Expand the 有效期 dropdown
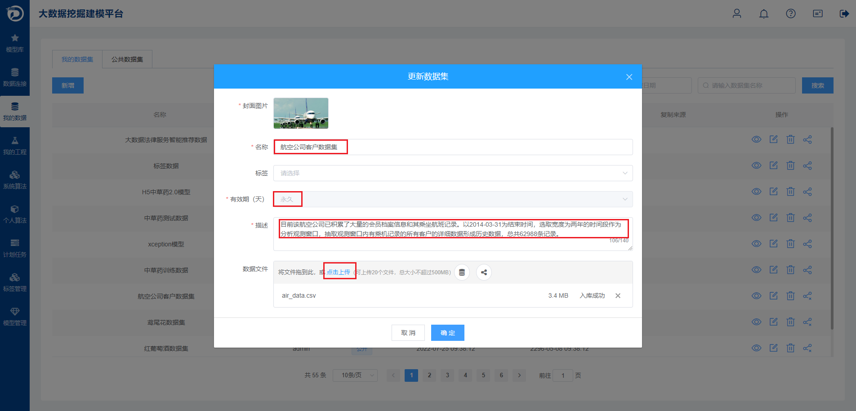Viewport: 856px width, 411px height. 453,199
